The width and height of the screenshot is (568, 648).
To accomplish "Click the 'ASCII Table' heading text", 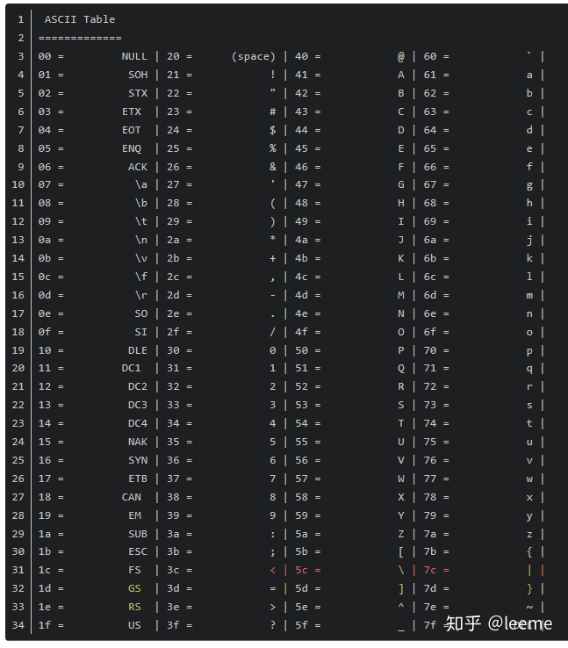I will pyautogui.click(x=80, y=19).
